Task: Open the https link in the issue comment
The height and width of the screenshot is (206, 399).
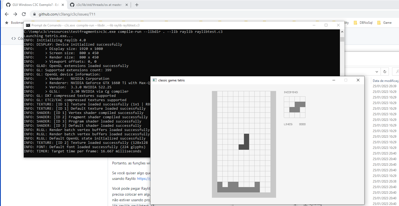Action: pos(144,179)
